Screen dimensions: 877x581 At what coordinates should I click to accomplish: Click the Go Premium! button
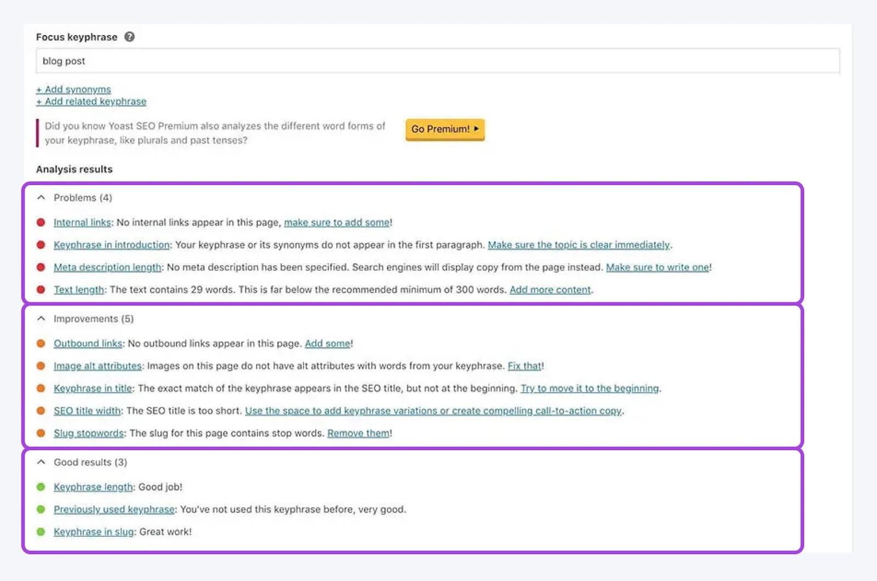coord(445,129)
